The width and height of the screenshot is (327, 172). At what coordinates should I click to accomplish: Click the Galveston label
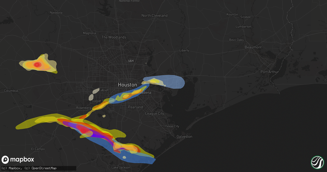[x=184, y=137]
